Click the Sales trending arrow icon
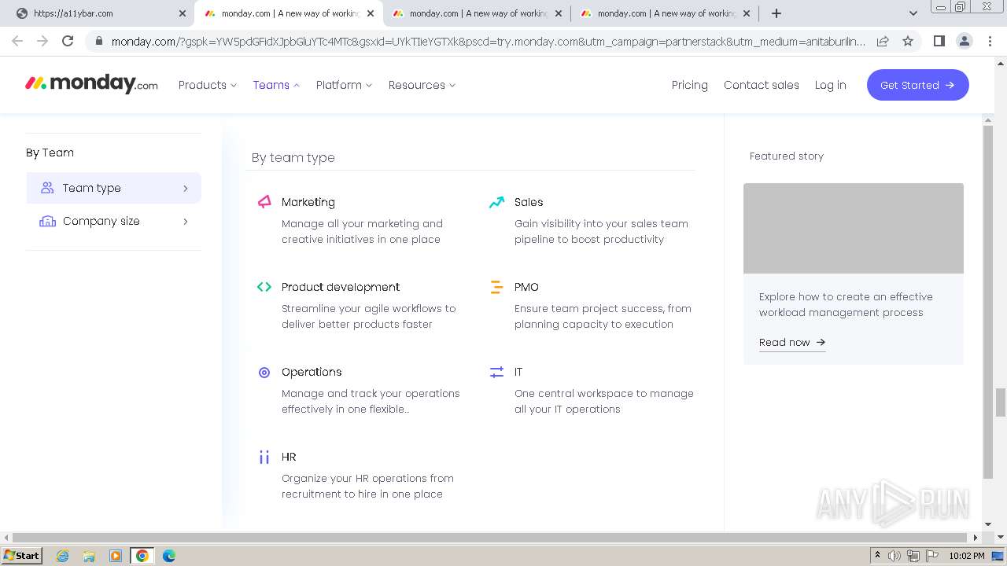This screenshot has width=1007, height=566. coord(496,202)
